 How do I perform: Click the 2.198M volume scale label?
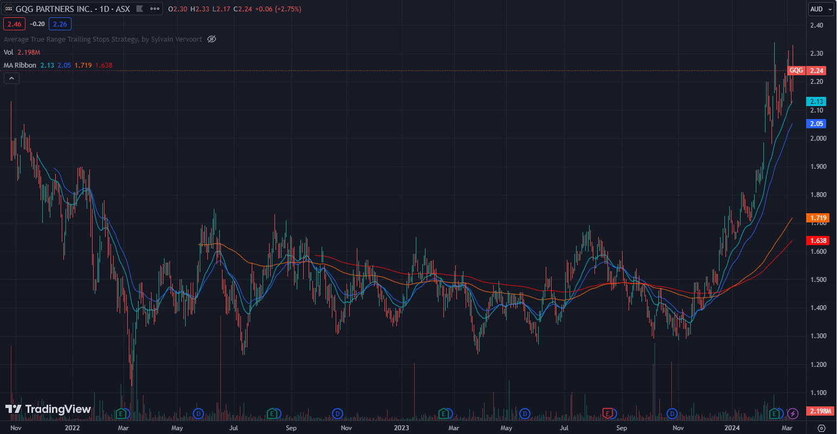click(x=820, y=411)
